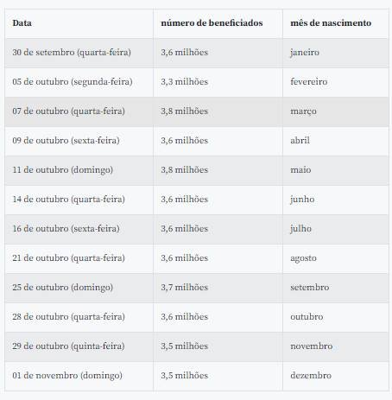Select the 30 de setembro (quarta-feira) cell
Image resolution: width=392 pixels, height=400 pixels.
coord(79,53)
